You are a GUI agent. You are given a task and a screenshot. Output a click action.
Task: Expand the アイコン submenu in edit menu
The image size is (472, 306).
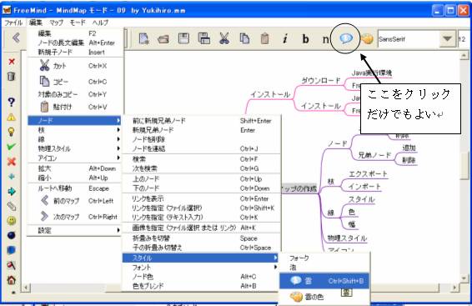coord(74,158)
